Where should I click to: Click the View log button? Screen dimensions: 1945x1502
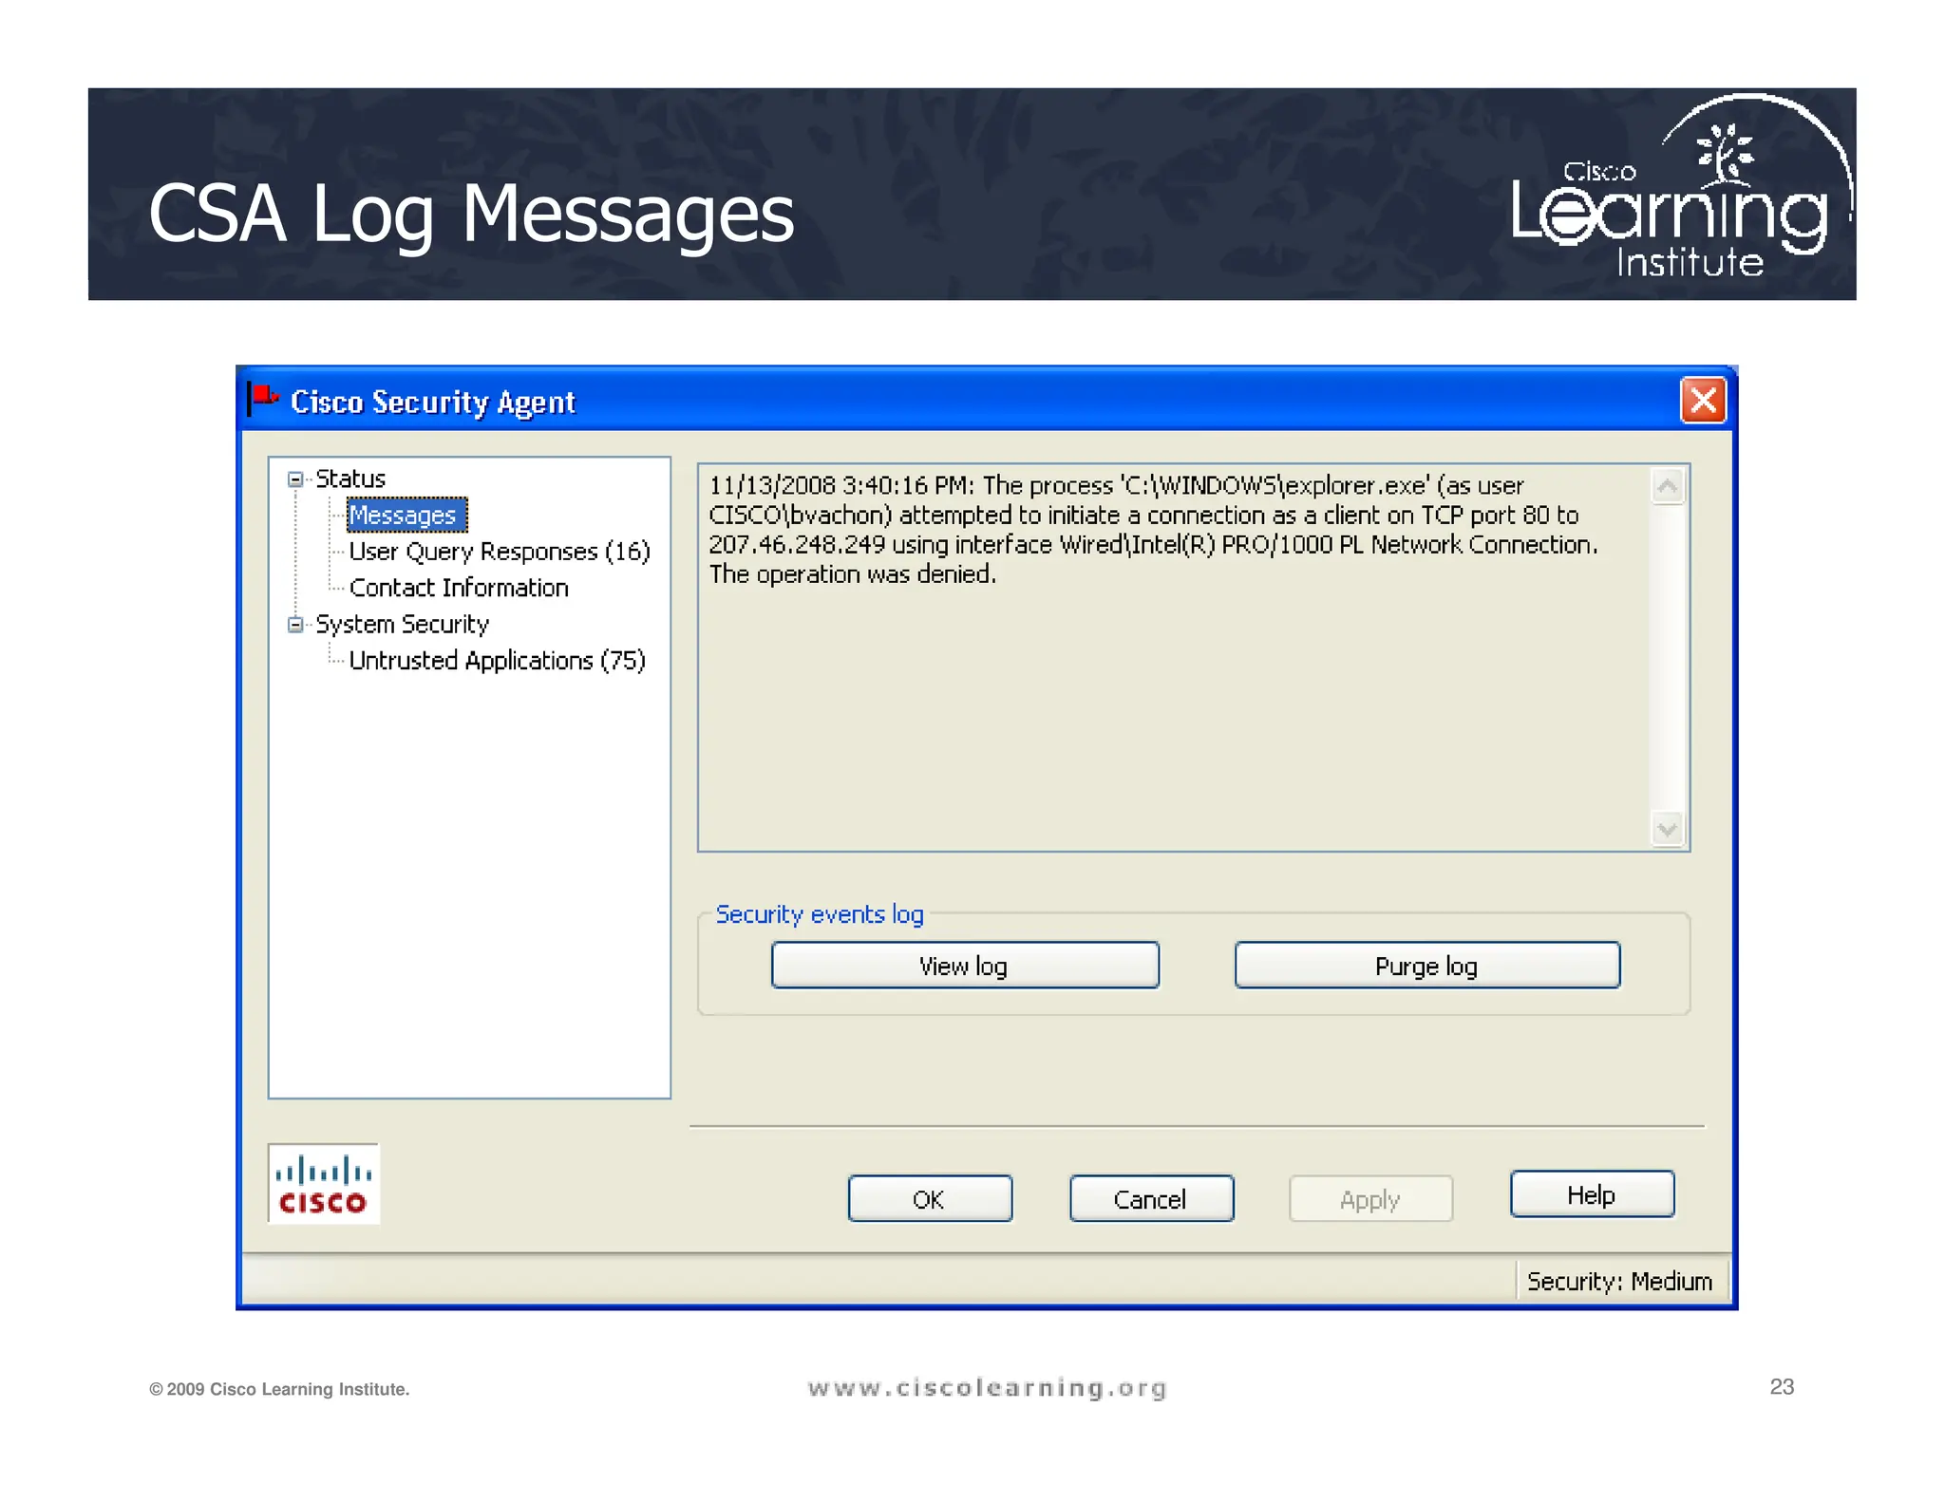[965, 966]
